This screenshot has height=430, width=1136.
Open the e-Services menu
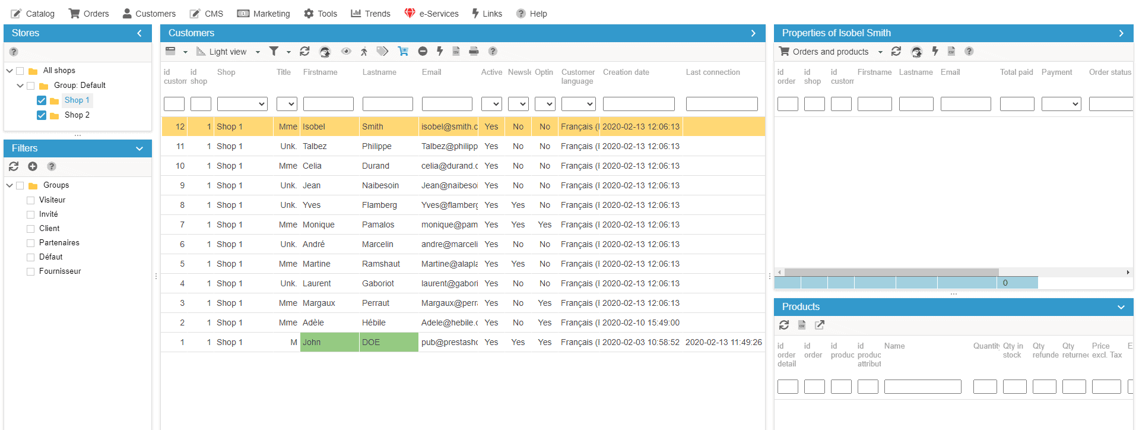tap(431, 14)
